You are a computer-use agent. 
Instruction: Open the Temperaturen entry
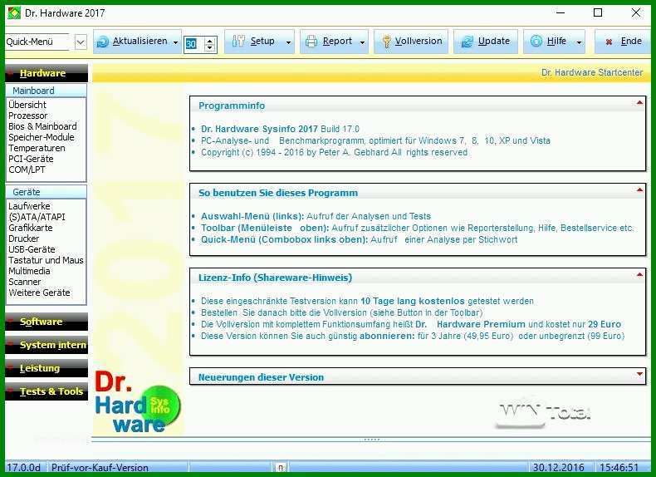pyautogui.click(x=37, y=148)
